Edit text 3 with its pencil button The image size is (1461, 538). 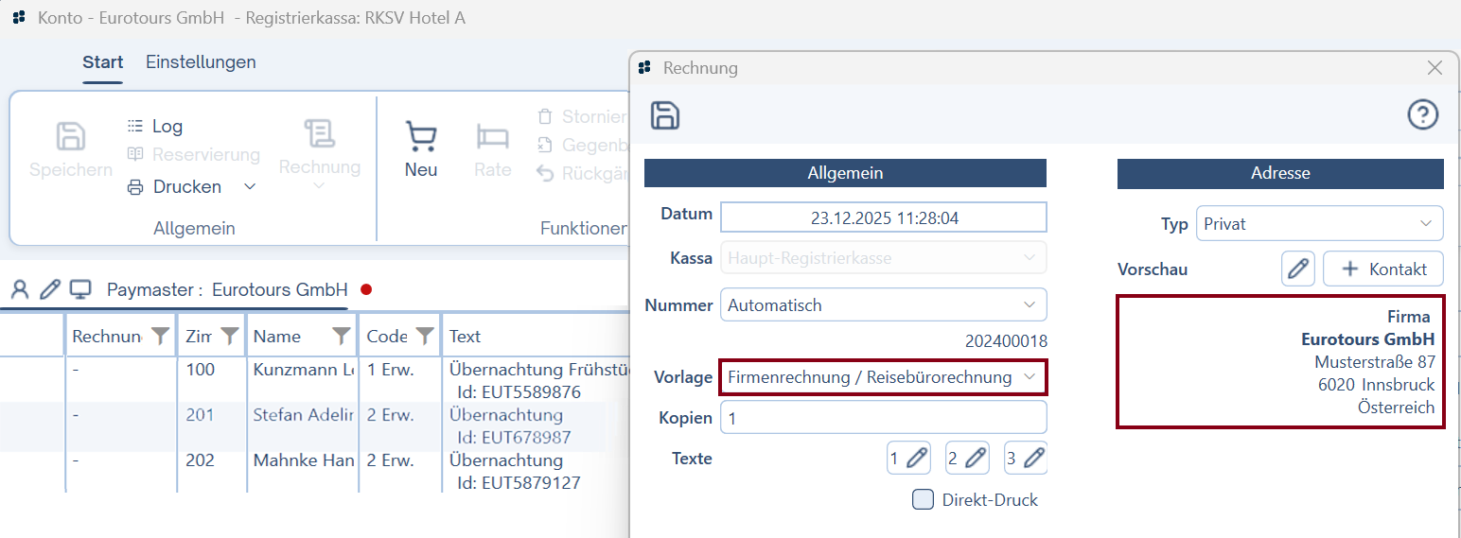1026,459
